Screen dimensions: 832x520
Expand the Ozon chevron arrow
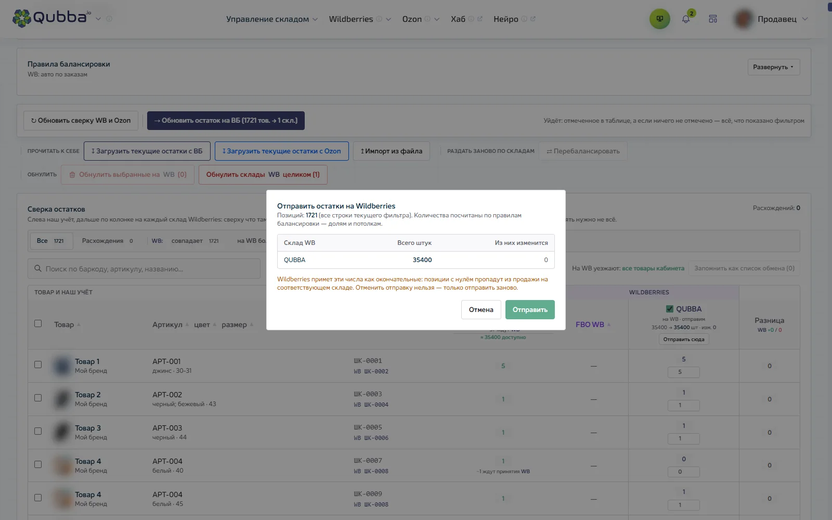tap(437, 19)
